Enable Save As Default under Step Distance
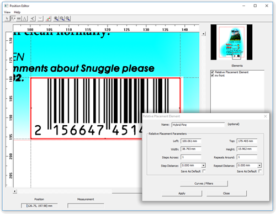 pyautogui.click(x=204, y=171)
